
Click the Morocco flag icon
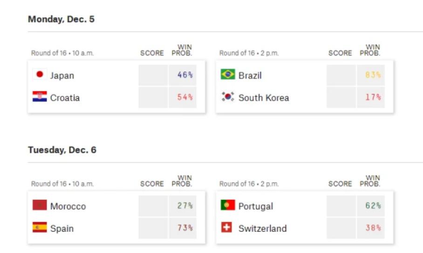click(40, 205)
